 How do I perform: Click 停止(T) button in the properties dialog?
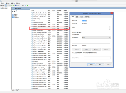coord(86,49)
